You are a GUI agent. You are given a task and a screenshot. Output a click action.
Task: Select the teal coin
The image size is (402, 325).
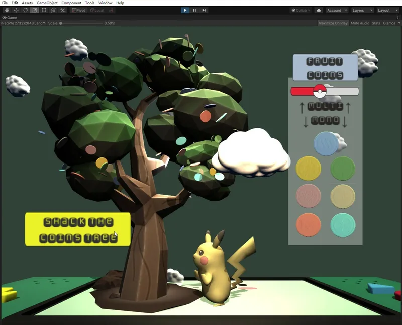point(343,225)
